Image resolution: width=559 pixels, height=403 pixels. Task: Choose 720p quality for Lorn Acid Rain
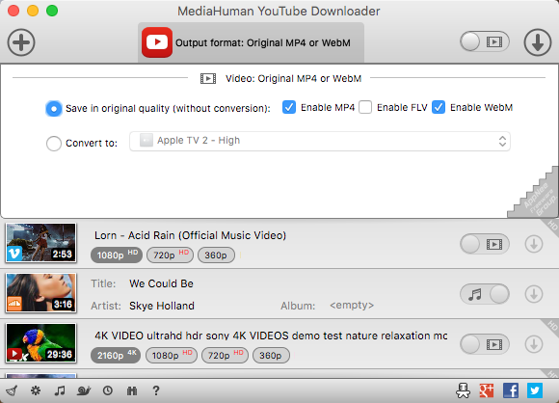170,255
